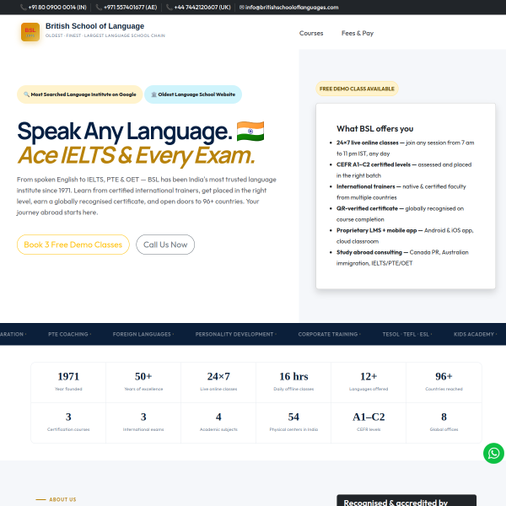Select Personality Development in the ticker
The height and width of the screenshot is (506, 506).
point(234,334)
